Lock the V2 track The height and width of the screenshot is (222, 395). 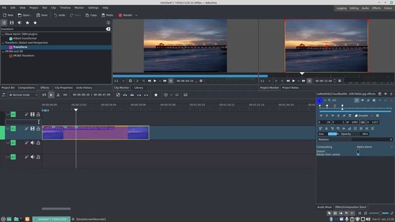(38, 115)
